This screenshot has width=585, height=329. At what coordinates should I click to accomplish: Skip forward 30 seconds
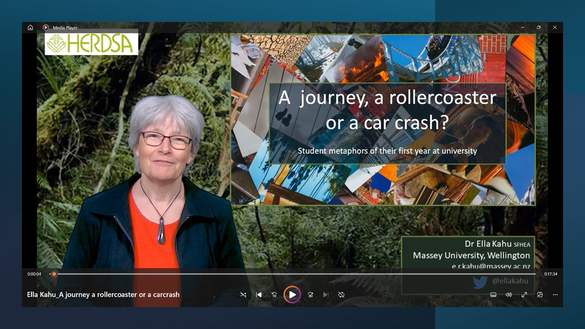[x=310, y=295]
